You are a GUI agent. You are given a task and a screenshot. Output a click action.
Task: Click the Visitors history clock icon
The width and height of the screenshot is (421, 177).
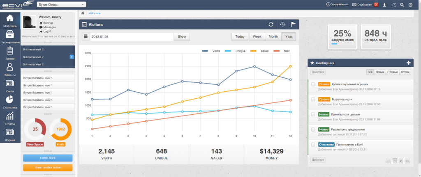(282, 25)
